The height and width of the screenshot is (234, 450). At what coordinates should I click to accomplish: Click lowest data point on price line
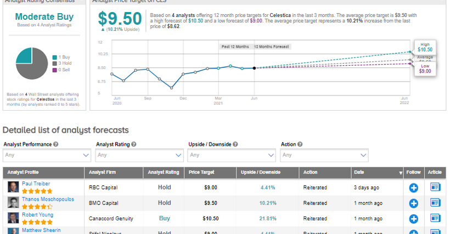tap(171, 88)
